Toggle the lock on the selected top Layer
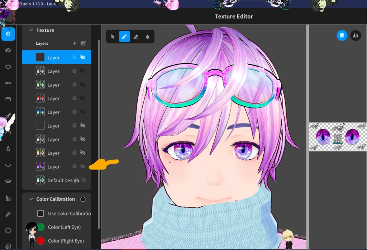 [75, 57]
